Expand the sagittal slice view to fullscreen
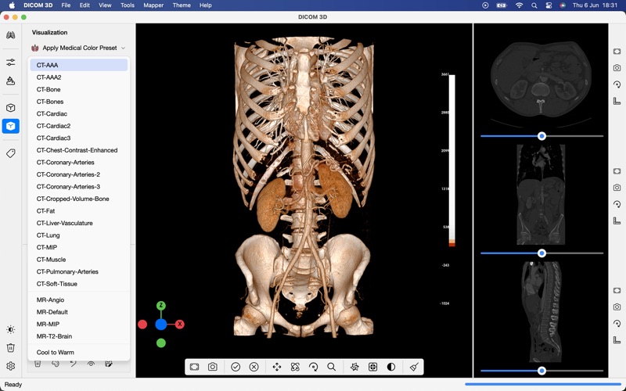The width and height of the screenshot is (626, 391). tap(617, 290)
